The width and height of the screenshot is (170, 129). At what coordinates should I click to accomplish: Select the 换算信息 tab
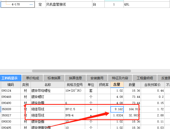75,78
